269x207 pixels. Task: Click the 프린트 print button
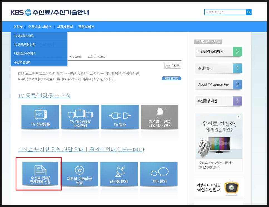pos(173,66)
